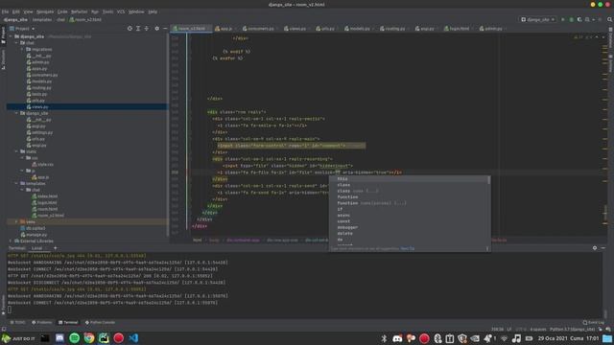Select settings.py in project tree
This screenshot has width=614, height=345.
(x=42, y=132)
